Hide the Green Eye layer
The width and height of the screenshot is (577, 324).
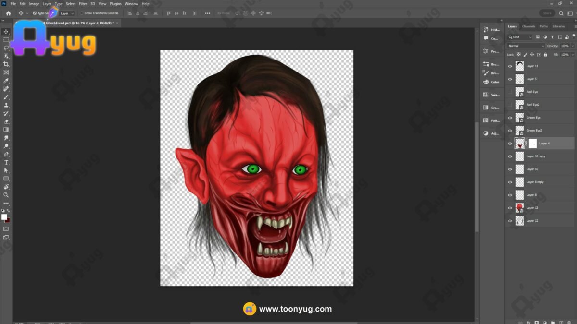point(510,118)
